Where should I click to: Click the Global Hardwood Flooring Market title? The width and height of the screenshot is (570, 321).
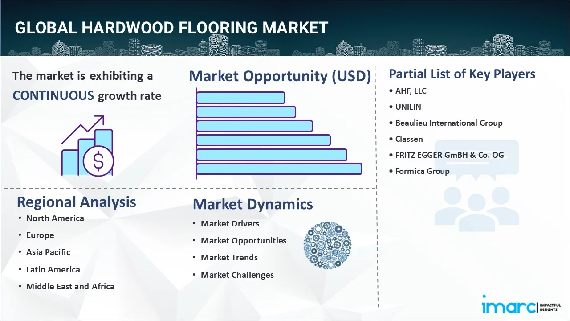(x=171, y=28)
